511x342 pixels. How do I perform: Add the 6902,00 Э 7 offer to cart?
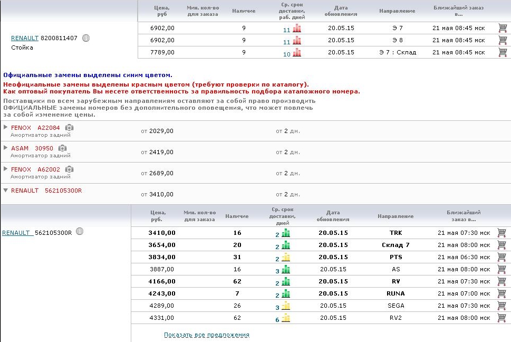click(503, 28)
